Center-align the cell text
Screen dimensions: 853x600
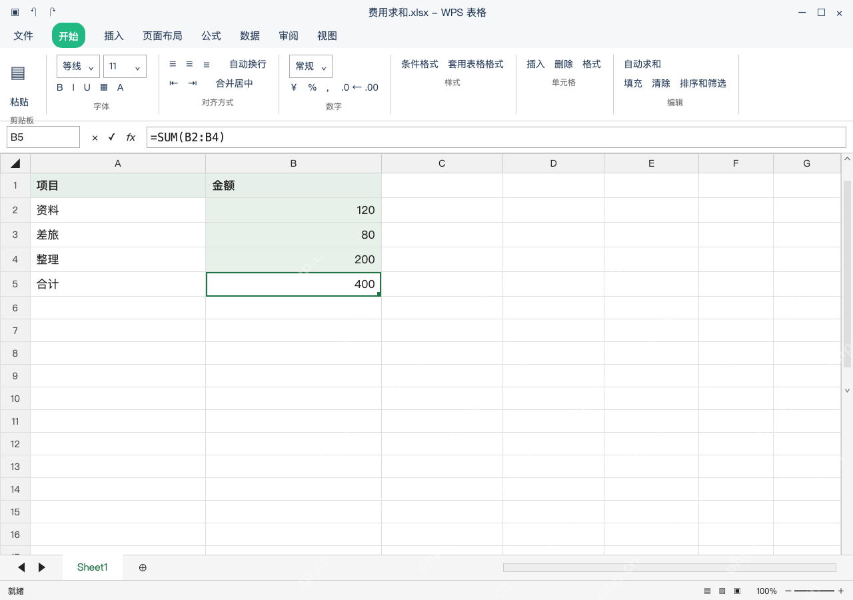coord(189,64)
